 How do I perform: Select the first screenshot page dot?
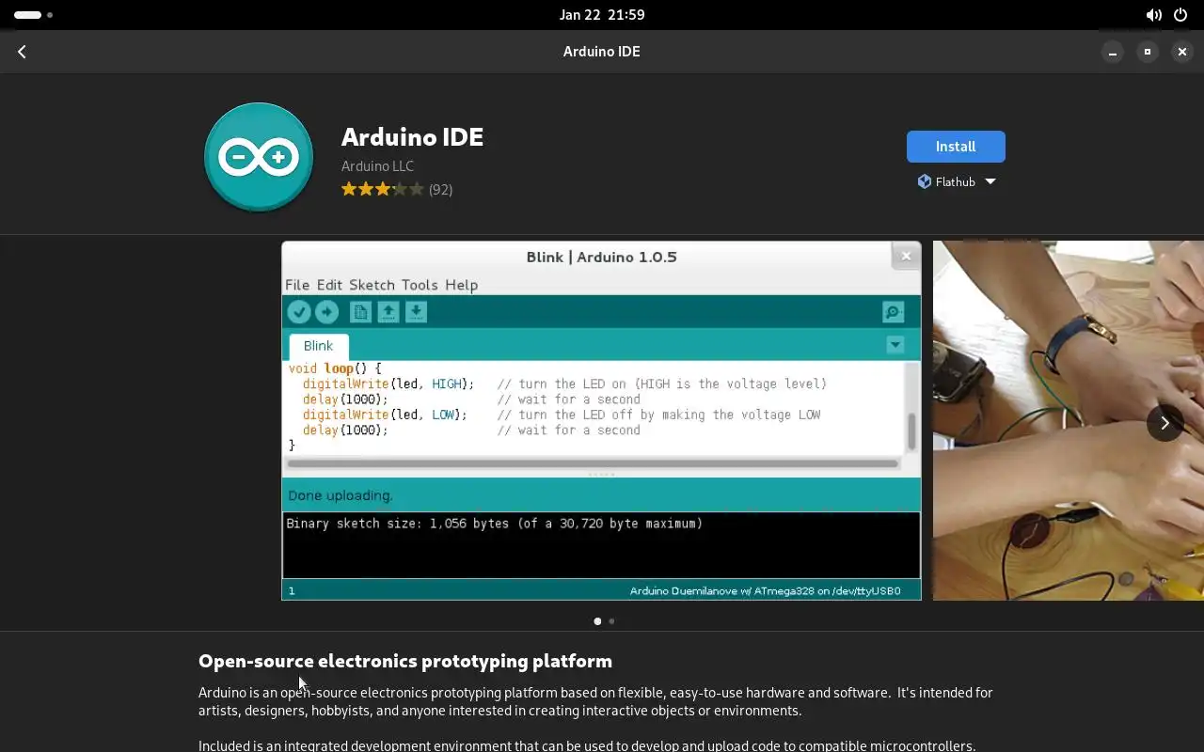tap(597, 621)
